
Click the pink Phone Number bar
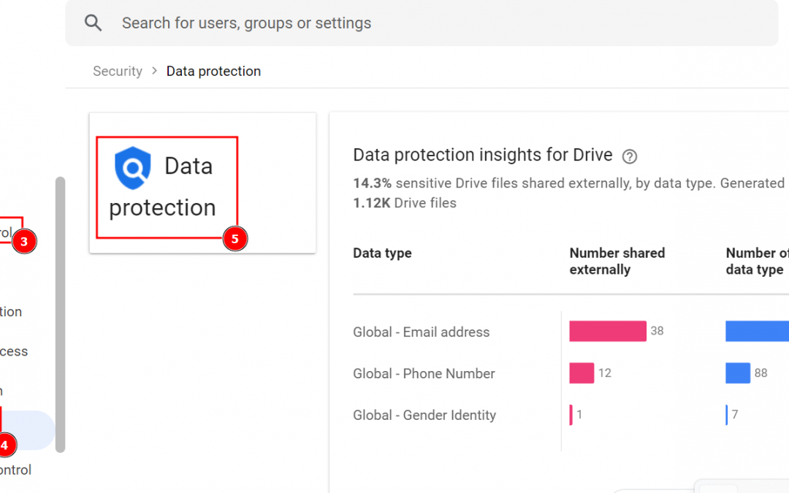582,373
